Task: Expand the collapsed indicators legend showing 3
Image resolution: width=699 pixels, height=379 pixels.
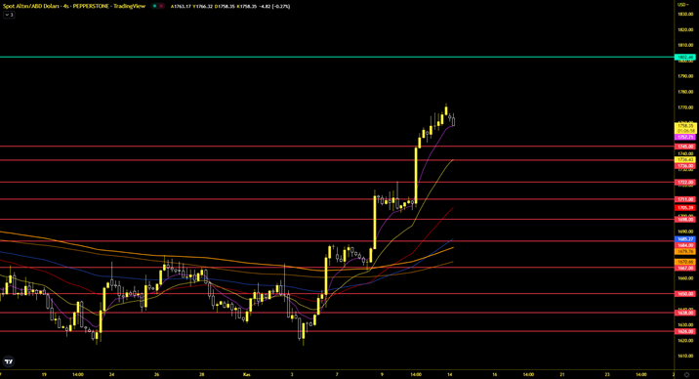Action: pyautogui.click(x=9, y=15)
